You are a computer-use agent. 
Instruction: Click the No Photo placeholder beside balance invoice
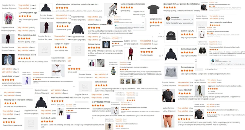point(78,50)
